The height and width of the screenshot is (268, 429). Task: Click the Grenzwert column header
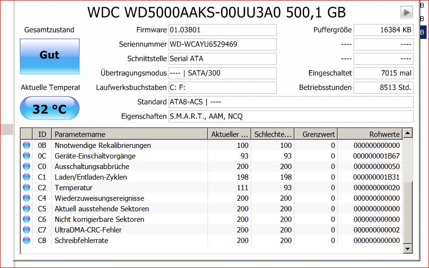click(x=315, y=134)
